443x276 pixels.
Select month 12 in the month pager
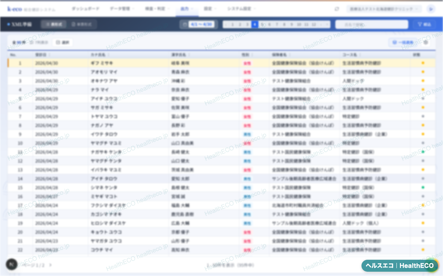(314, 25)
